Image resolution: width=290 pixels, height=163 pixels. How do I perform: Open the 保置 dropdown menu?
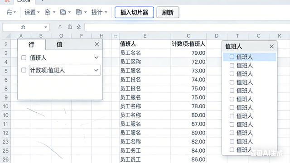[32, 12]
